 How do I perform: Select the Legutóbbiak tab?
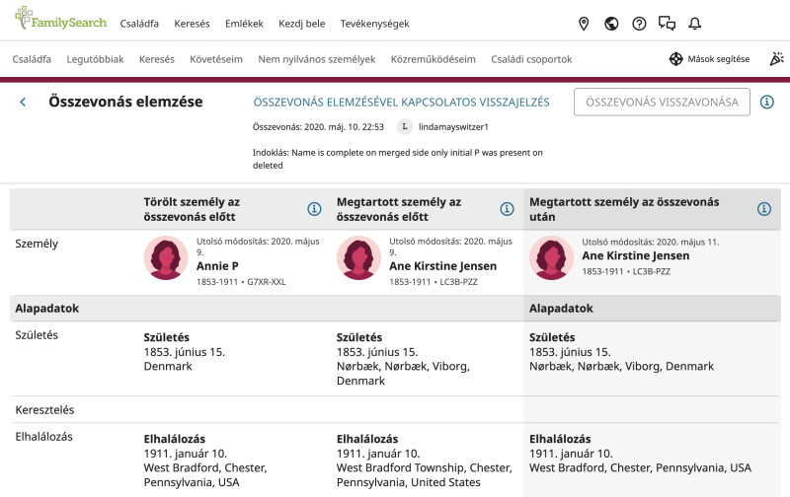[95, 59]
